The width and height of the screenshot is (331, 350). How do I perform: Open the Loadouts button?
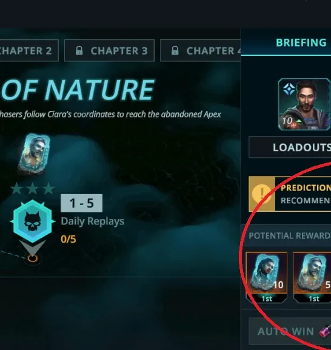(x=290, y=147)
